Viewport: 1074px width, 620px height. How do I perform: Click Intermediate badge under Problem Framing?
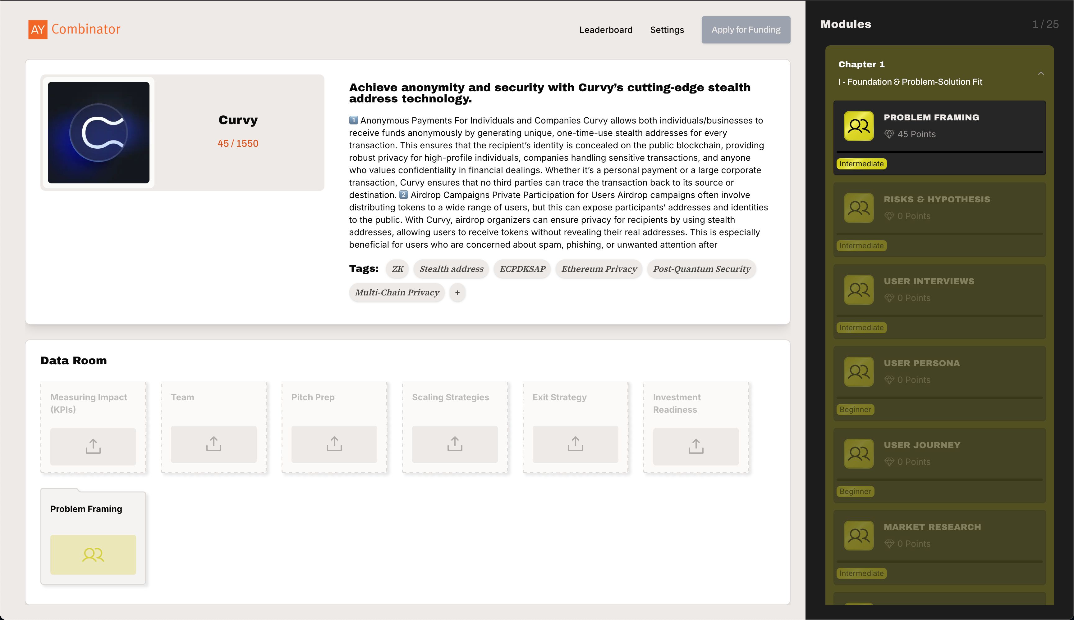[861, 164]
